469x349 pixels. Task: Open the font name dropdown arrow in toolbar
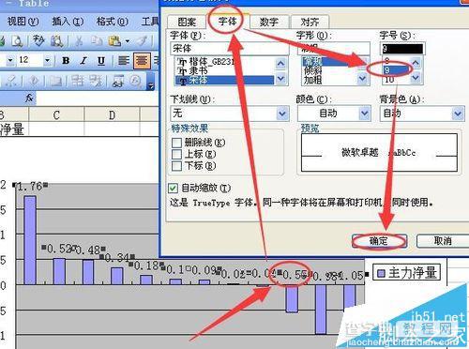(10, 60)
